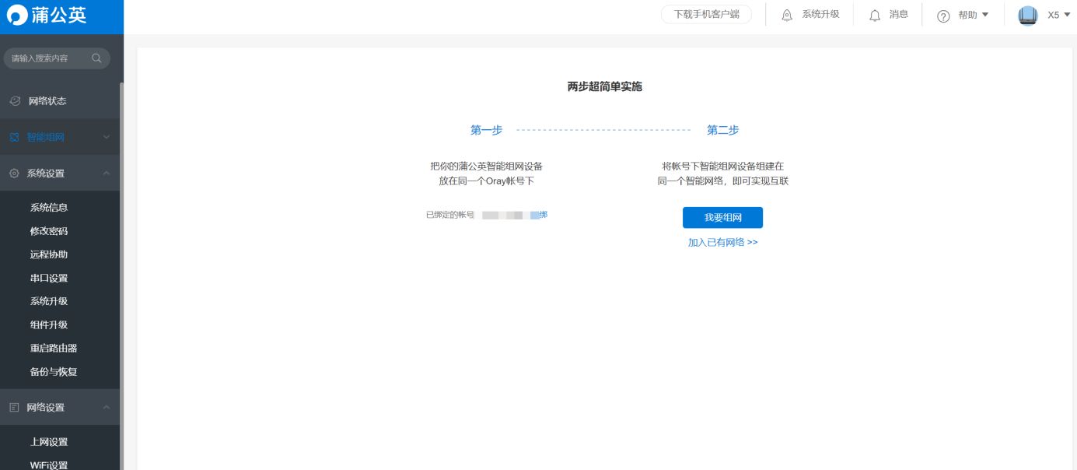Collapse the 系统设置 section chevron
Image resolution: width=1077 pixels, height=470 pixels.
[107, 174]
